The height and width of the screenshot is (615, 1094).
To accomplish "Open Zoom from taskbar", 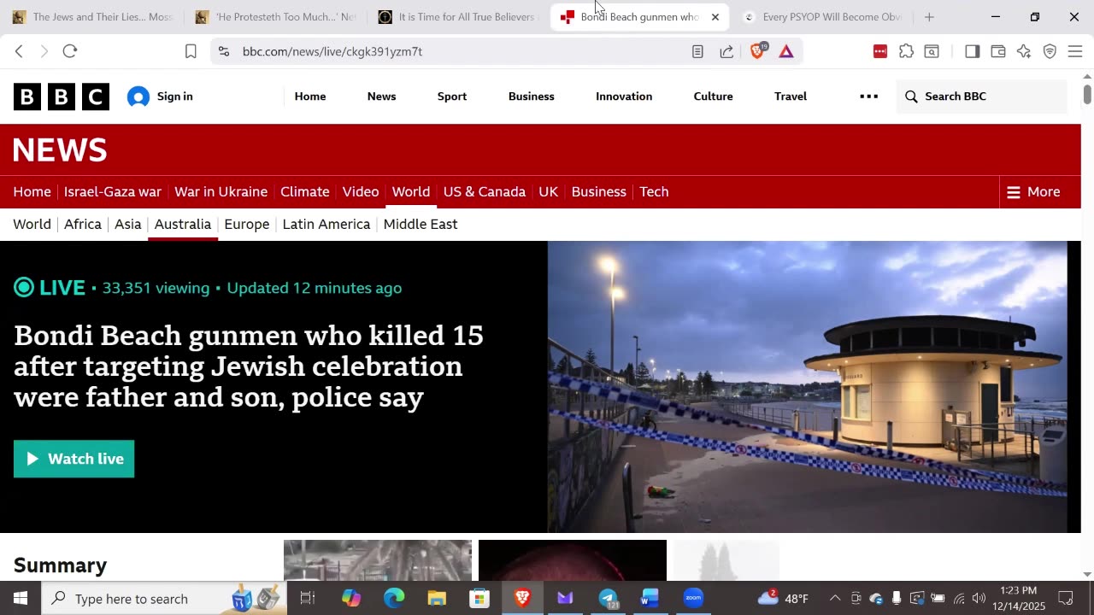I will [693, 599].
